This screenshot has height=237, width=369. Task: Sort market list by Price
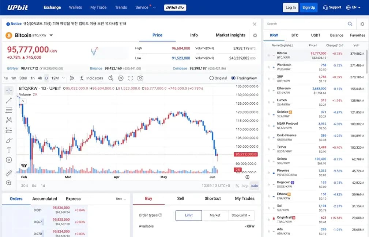313,46
